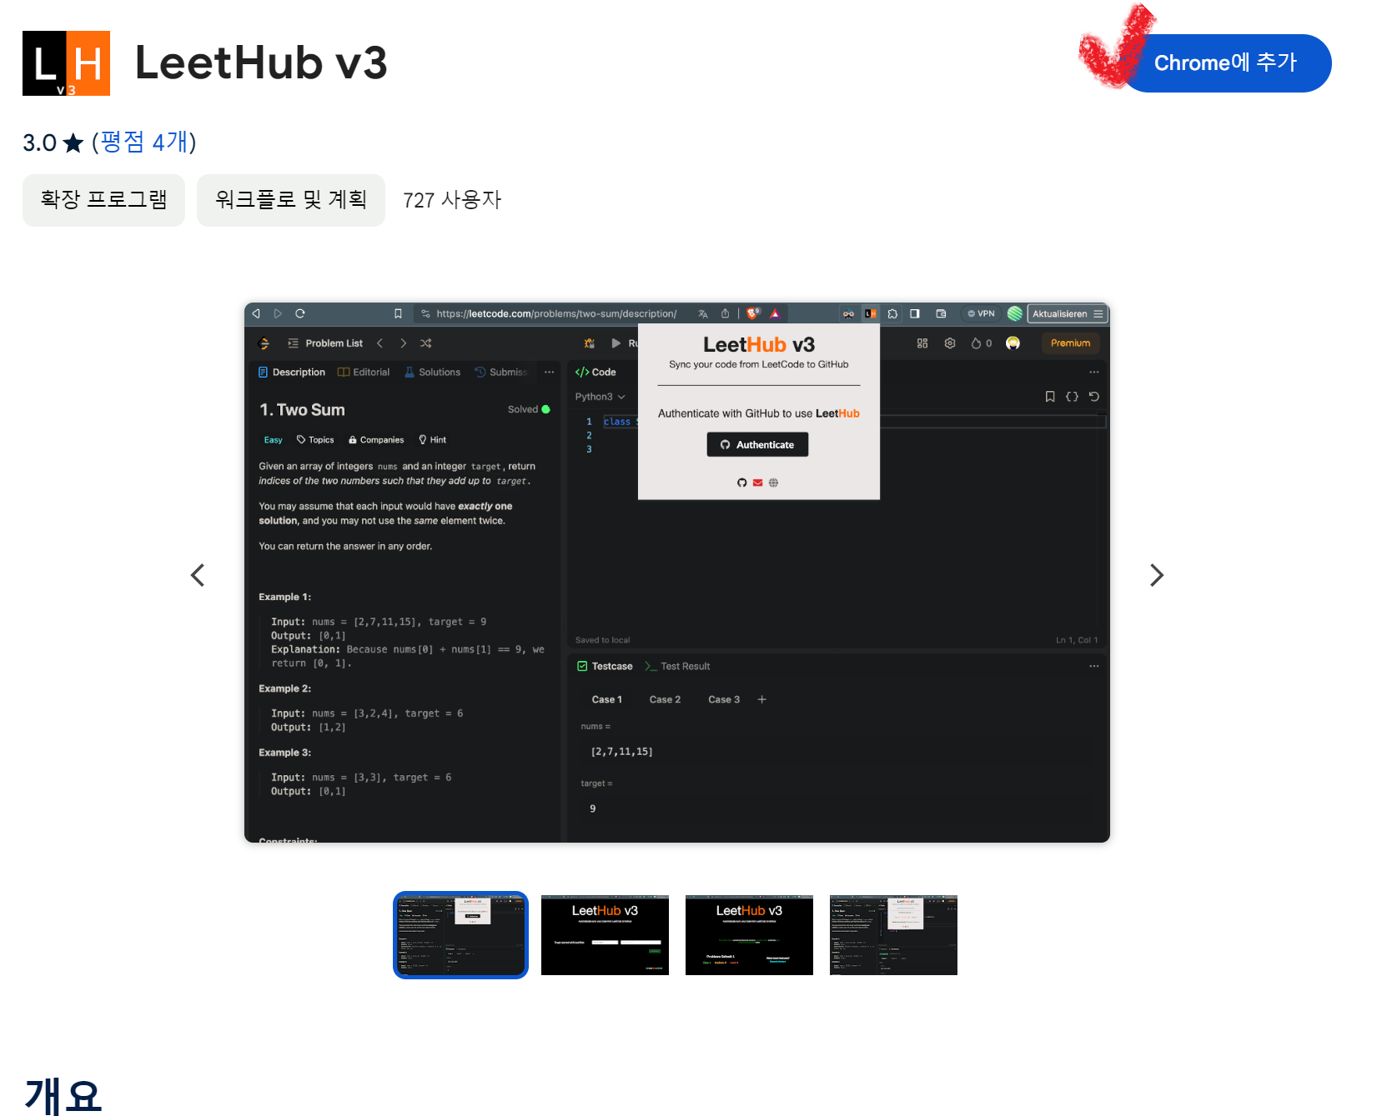Viewport: 1382px width, 1116px height.
Task: Click the extensions puzzle icon in preview
Action: (892, 313)
